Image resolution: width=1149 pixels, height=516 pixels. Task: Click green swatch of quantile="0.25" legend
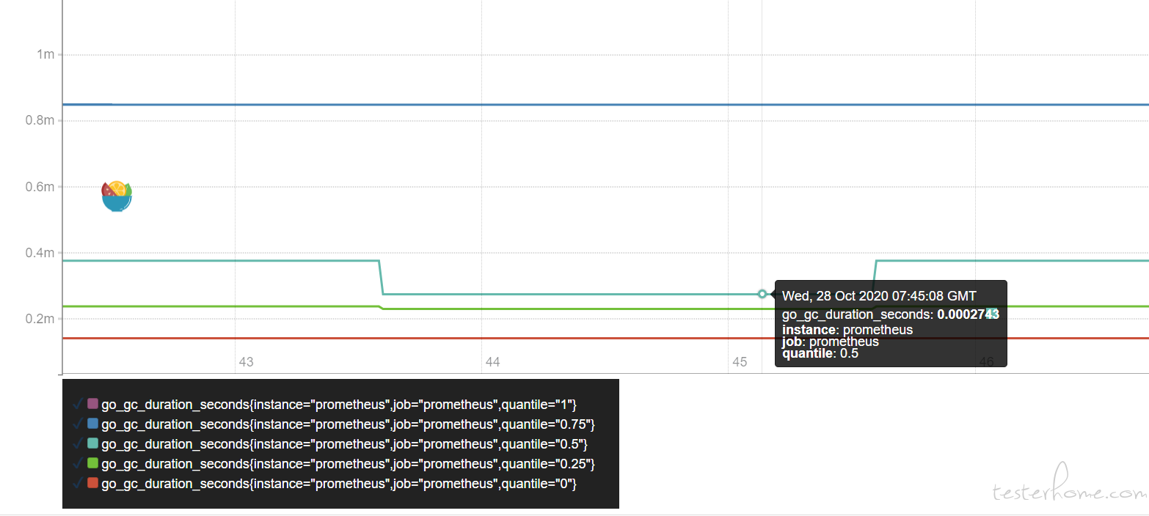click(92, 463)
